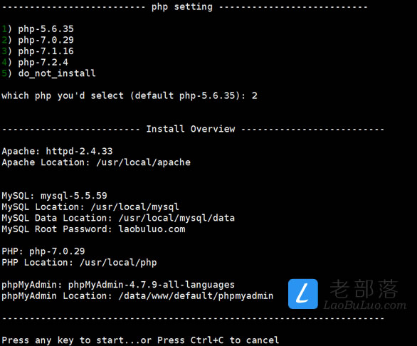Click the MySQL Data Location path

click(176, 218)
